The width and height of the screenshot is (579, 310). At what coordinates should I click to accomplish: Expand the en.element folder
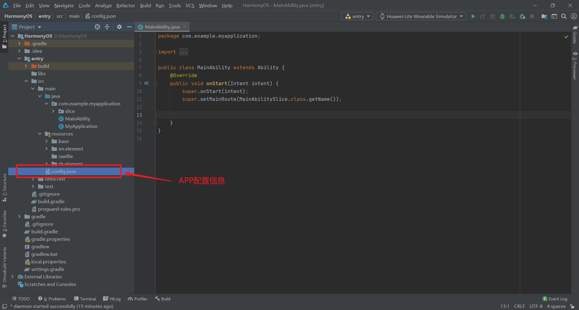click(46, 149)
